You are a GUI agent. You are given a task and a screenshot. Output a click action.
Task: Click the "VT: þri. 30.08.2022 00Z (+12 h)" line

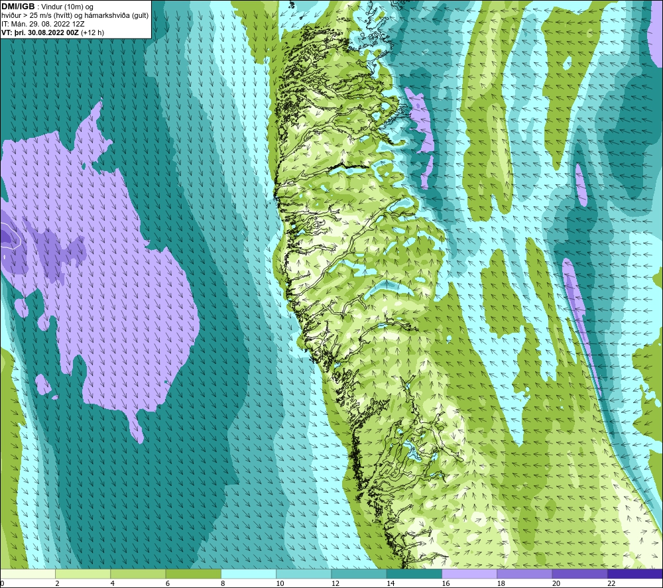click(x=52, y=32)
